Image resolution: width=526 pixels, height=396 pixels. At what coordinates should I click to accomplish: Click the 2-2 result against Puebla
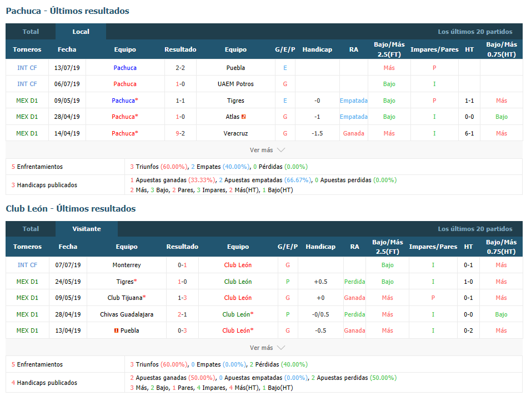pyautogui.click(x=180, y=68)
